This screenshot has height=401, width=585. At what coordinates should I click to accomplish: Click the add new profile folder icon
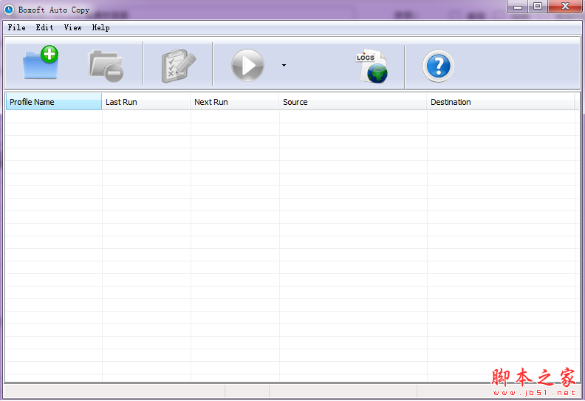click(41, 64)
